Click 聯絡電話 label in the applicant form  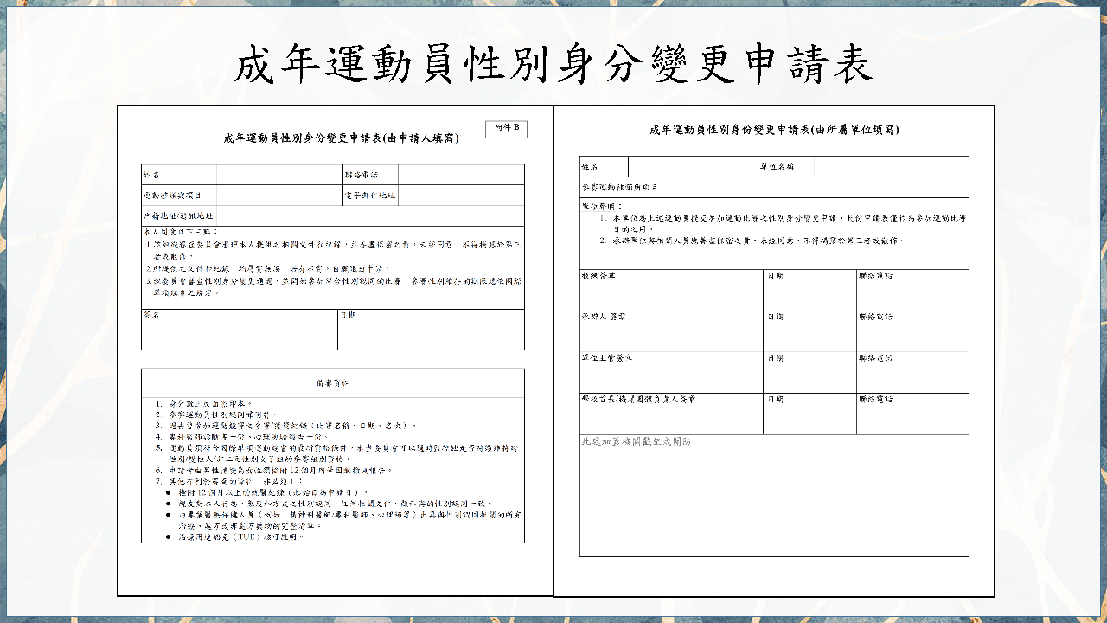tap(361, 176)
